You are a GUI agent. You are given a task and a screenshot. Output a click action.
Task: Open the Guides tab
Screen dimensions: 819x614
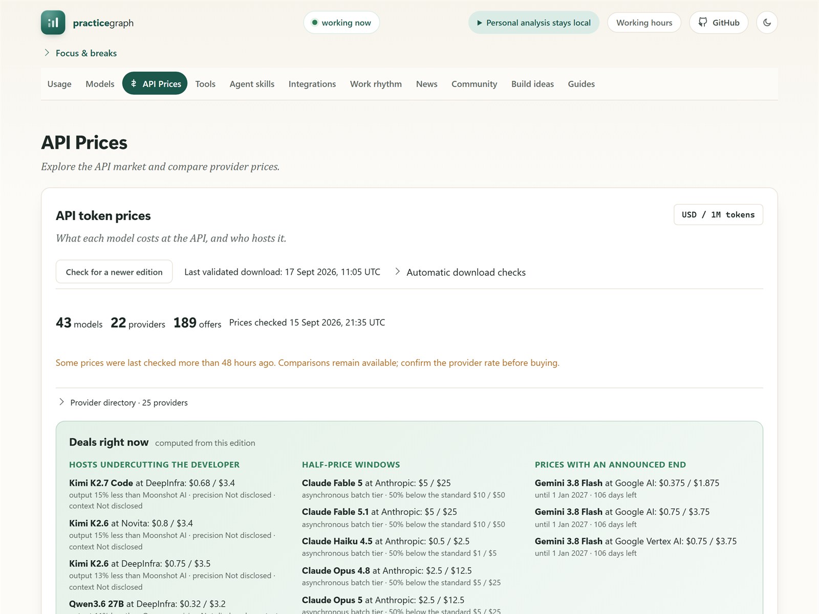pyautogui.click(x=581, y=84)
